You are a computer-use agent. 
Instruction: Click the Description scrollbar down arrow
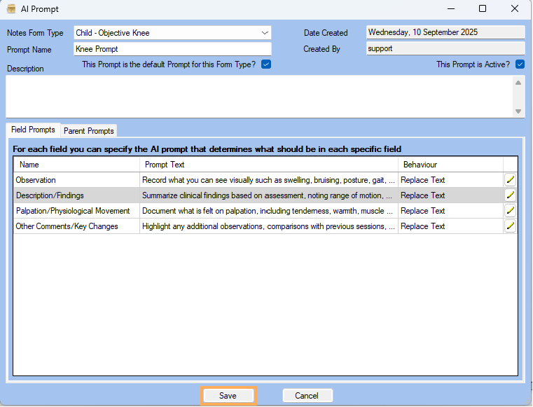point(518,111)
